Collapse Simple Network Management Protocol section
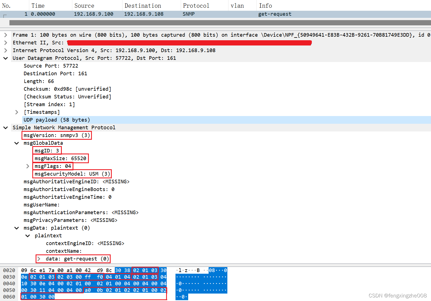The image size is (431, 301). (6, 128)
